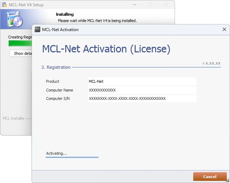This screenshot has width=230, height=183.
Task: Click the Activating progress bar
Action: click(x=72, y=157)
